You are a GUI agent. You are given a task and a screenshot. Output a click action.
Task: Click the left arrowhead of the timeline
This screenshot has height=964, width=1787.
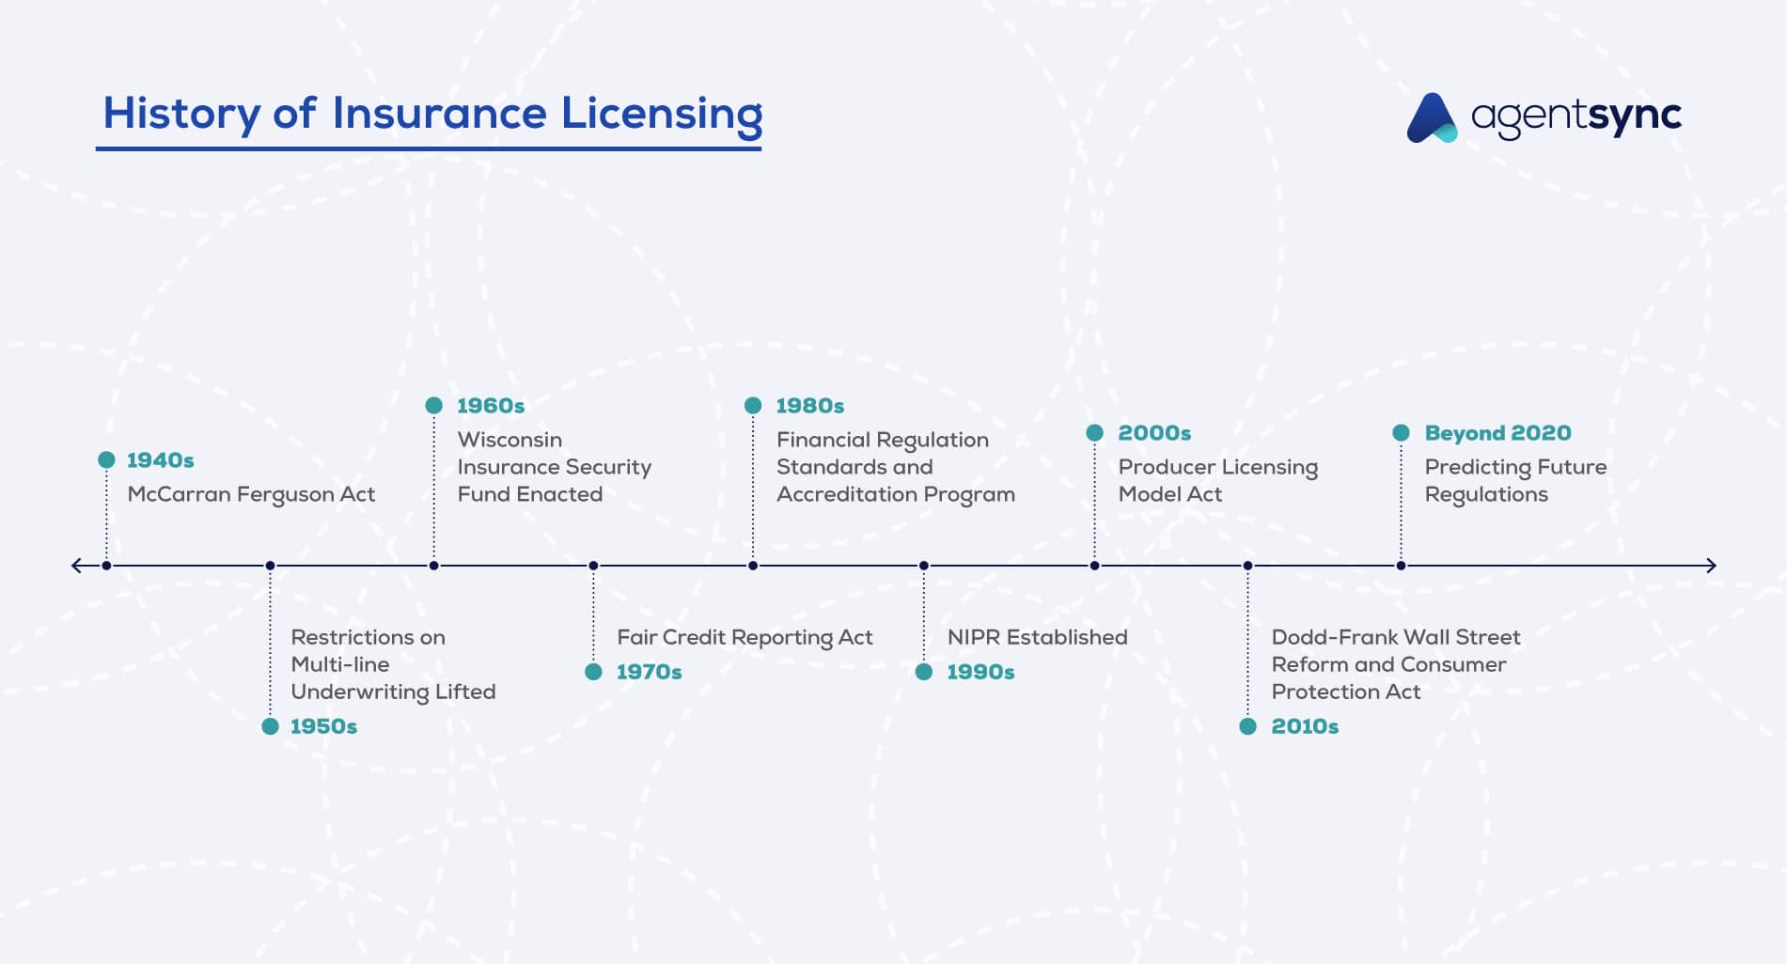click(77, 566)
